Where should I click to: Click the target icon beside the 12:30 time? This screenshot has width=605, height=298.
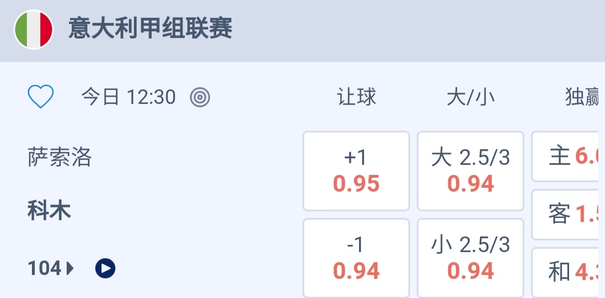(x=200, y=97)
